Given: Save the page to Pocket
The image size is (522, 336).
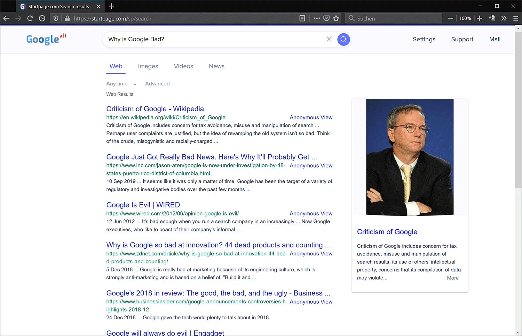Looking at the screenshot, I should 326,18.
